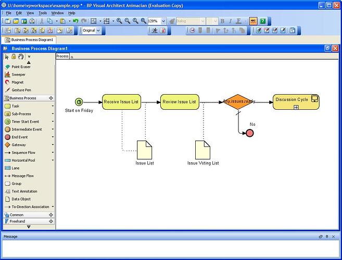Pick the Magnet tool
The height and width of the screenshot is (260, 342).
coord(17,82)
